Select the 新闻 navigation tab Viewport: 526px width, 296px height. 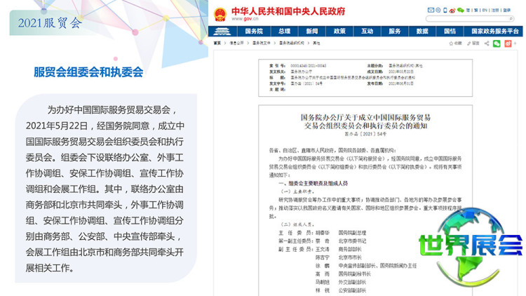[x=312, y=32]
